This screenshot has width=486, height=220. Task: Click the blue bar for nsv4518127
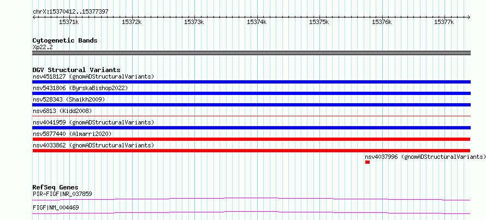(x=251, y=82)
